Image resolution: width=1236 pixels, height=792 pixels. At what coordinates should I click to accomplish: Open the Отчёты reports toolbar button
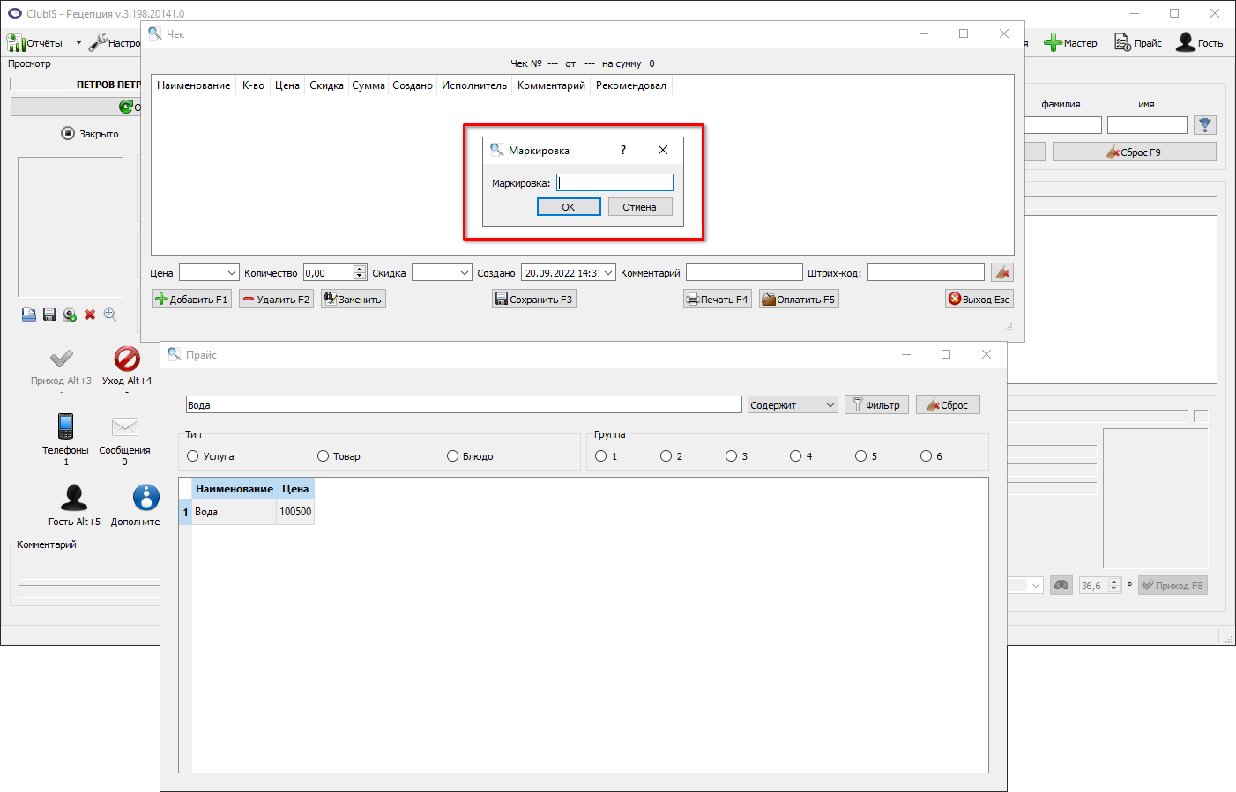click(x=35, y=42)
